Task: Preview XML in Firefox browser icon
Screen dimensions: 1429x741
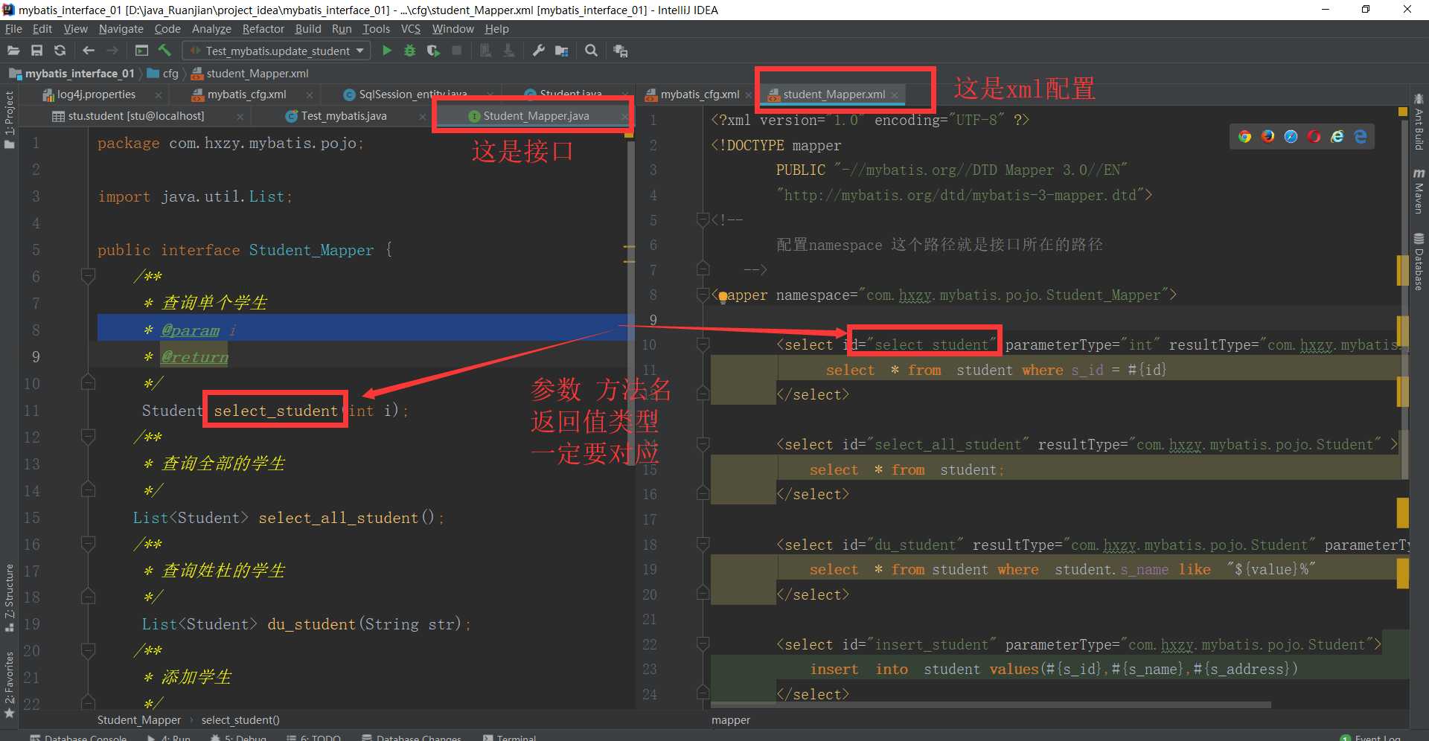Action: click(1267, 136)
